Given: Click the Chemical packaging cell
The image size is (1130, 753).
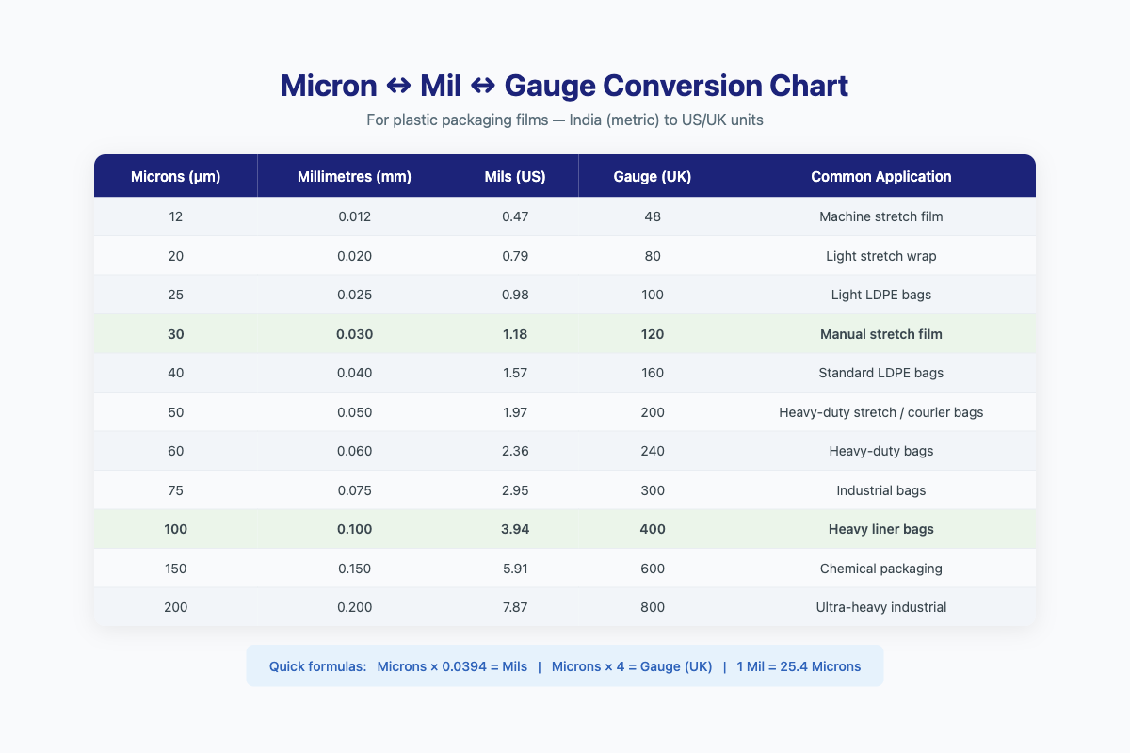Looking at the screenshot, I should tap(881, 569).
